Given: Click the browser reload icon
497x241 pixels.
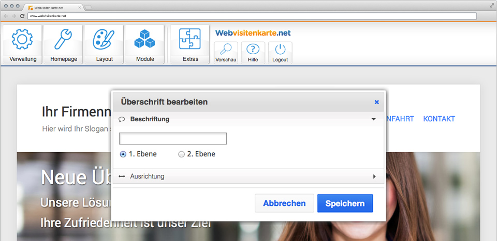Looking at the screenshot, I should pyautogui.click(x=22, y=16).
